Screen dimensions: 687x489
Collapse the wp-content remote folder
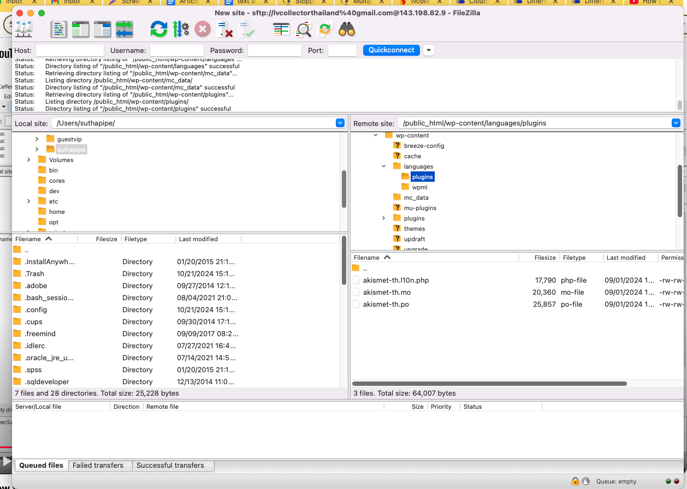[x=376, y=135]
